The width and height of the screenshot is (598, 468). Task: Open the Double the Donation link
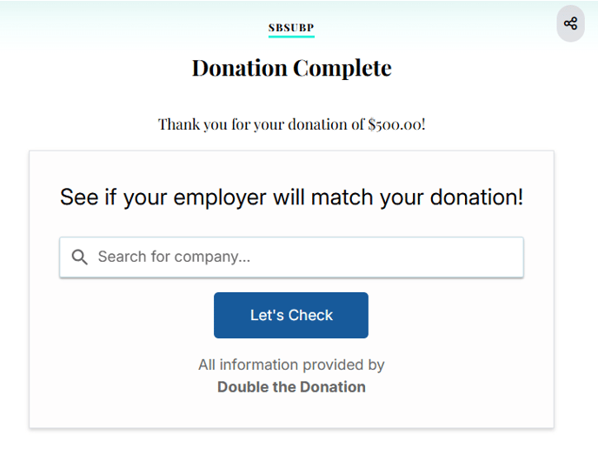(x=291, y=387)
